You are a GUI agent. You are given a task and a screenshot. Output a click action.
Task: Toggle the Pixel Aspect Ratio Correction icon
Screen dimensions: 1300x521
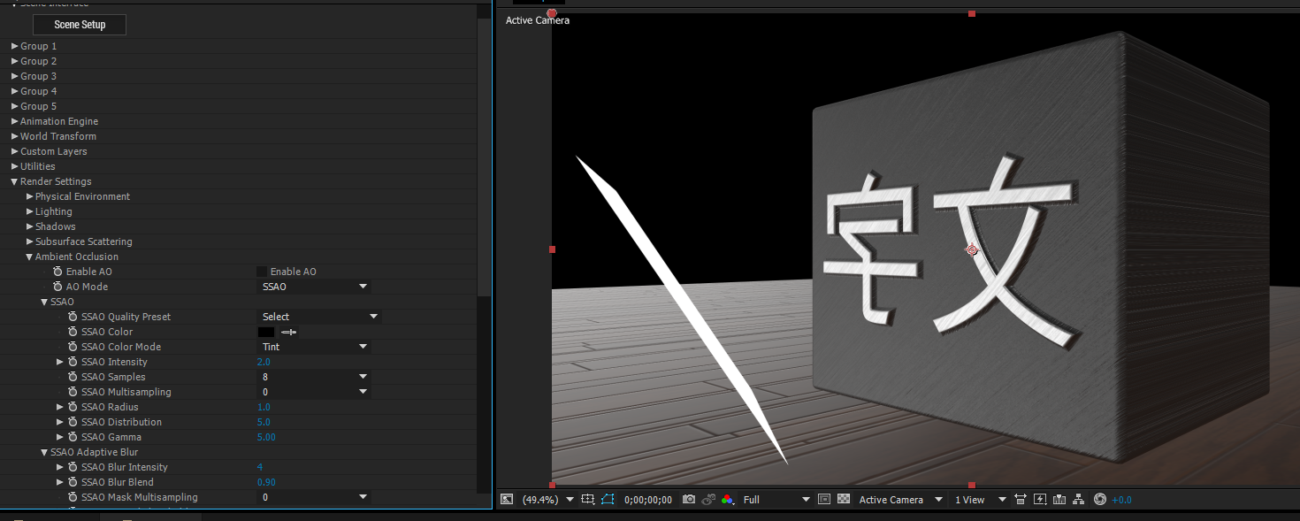(x=1021, y=500)
